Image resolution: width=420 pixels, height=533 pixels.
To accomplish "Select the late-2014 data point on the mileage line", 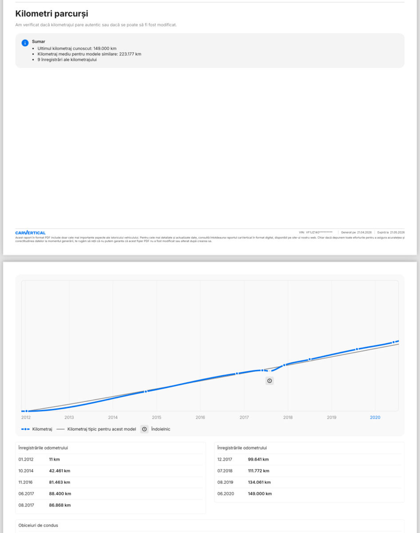I will pyautogui.click(x=146, y=391).
